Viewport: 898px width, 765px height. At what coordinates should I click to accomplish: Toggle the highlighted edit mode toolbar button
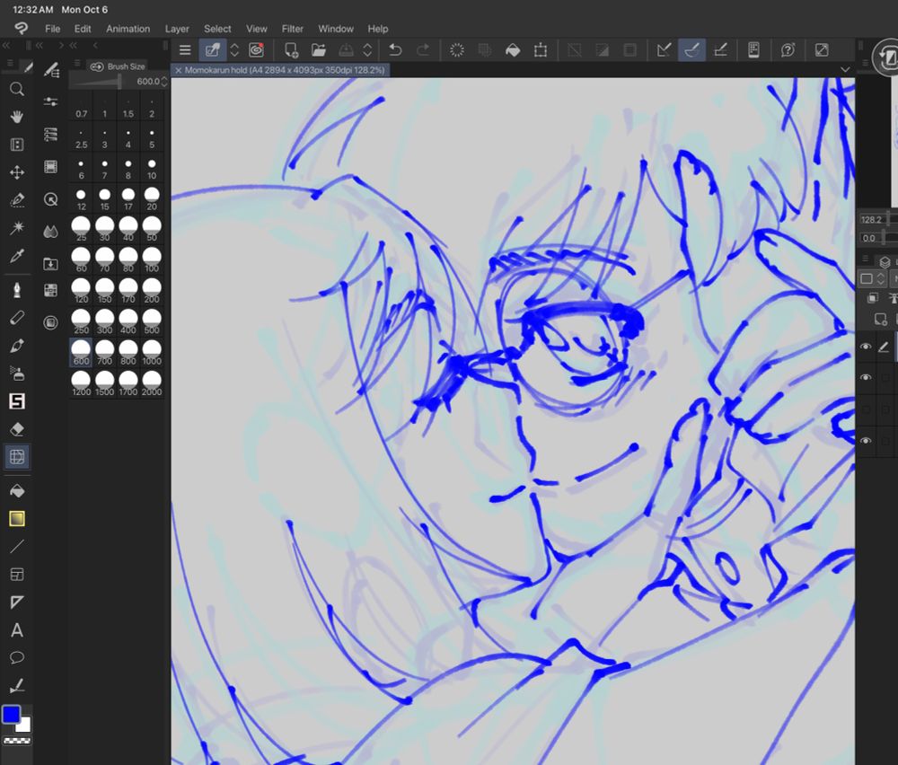tap(213, 50)
